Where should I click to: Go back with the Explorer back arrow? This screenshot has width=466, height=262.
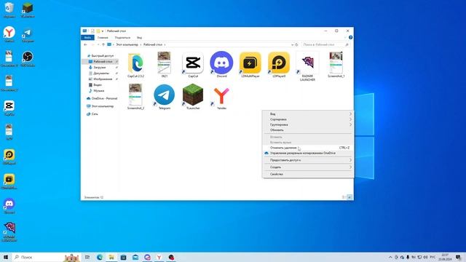tap(86, 44)
